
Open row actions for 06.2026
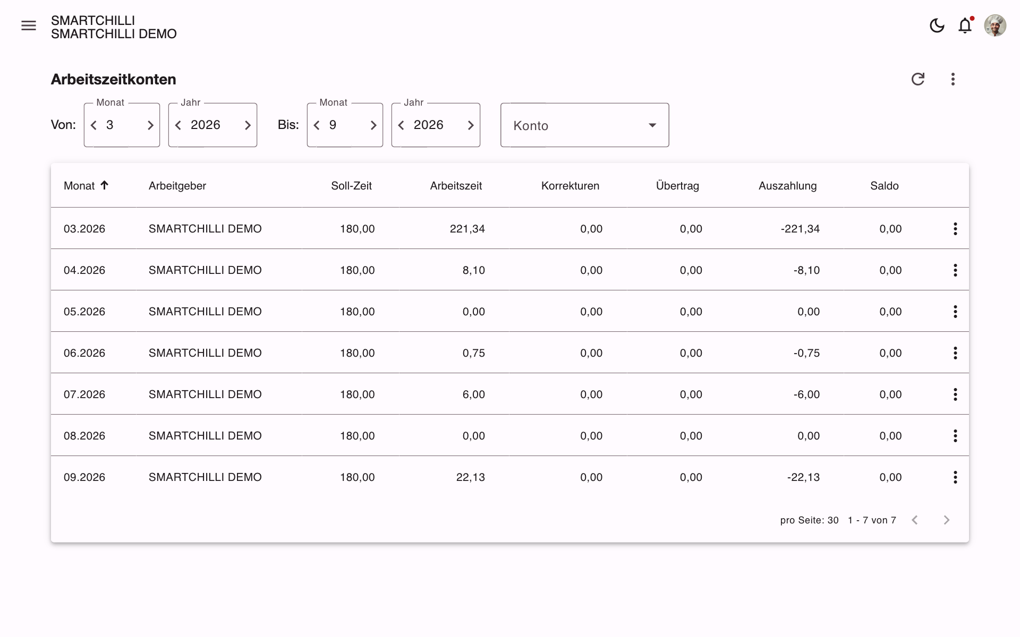(955, 353)
